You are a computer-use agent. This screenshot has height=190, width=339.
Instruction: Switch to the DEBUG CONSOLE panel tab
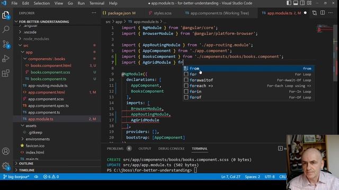[x=172, y=148]
